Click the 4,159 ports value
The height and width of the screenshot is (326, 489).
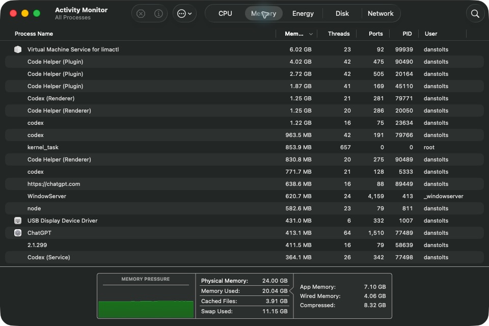pyautogui.click(x=376, y=196)
